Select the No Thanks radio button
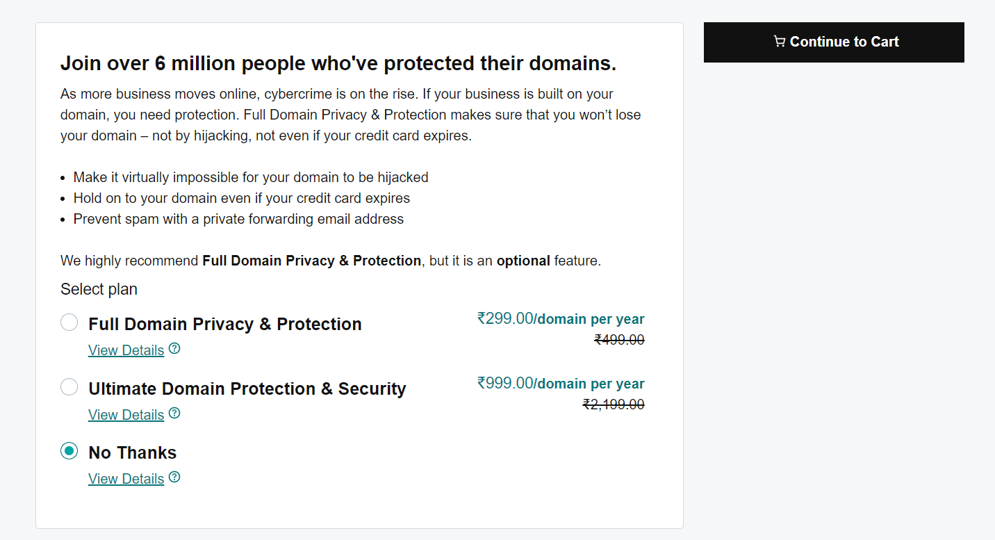The height and width of the screenshot is (540, 995). coord(69,452)
